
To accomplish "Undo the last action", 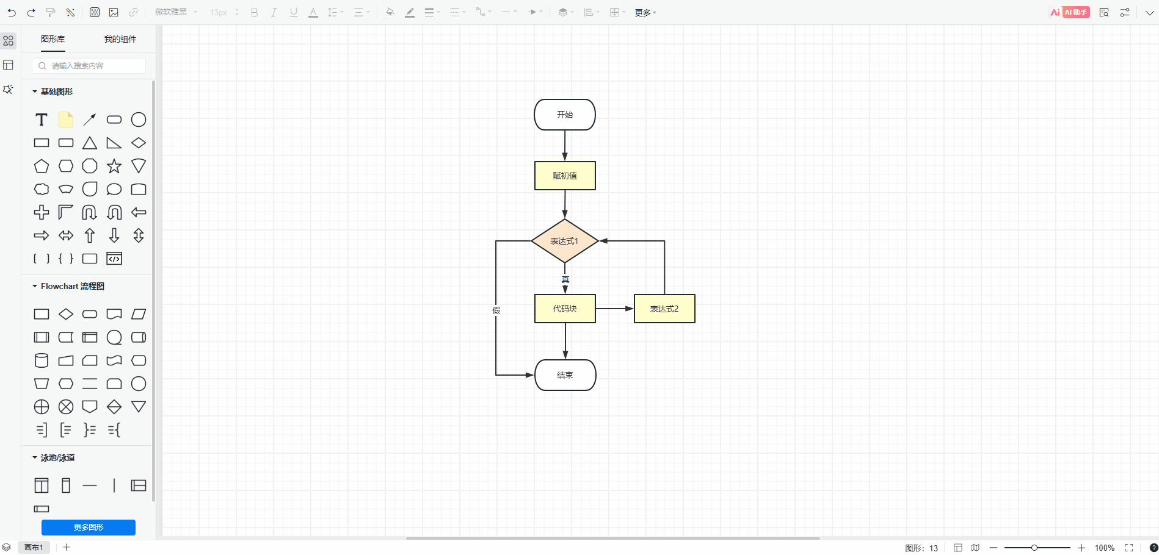I will pyautogui.click(x=12, y=12).
